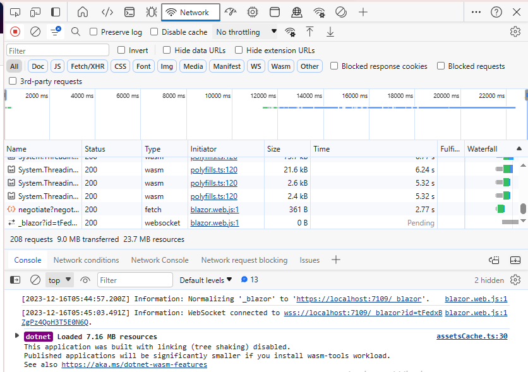Toggle the console sidebar panel
The height and width of the screenshot is (372, 528).
15,280
